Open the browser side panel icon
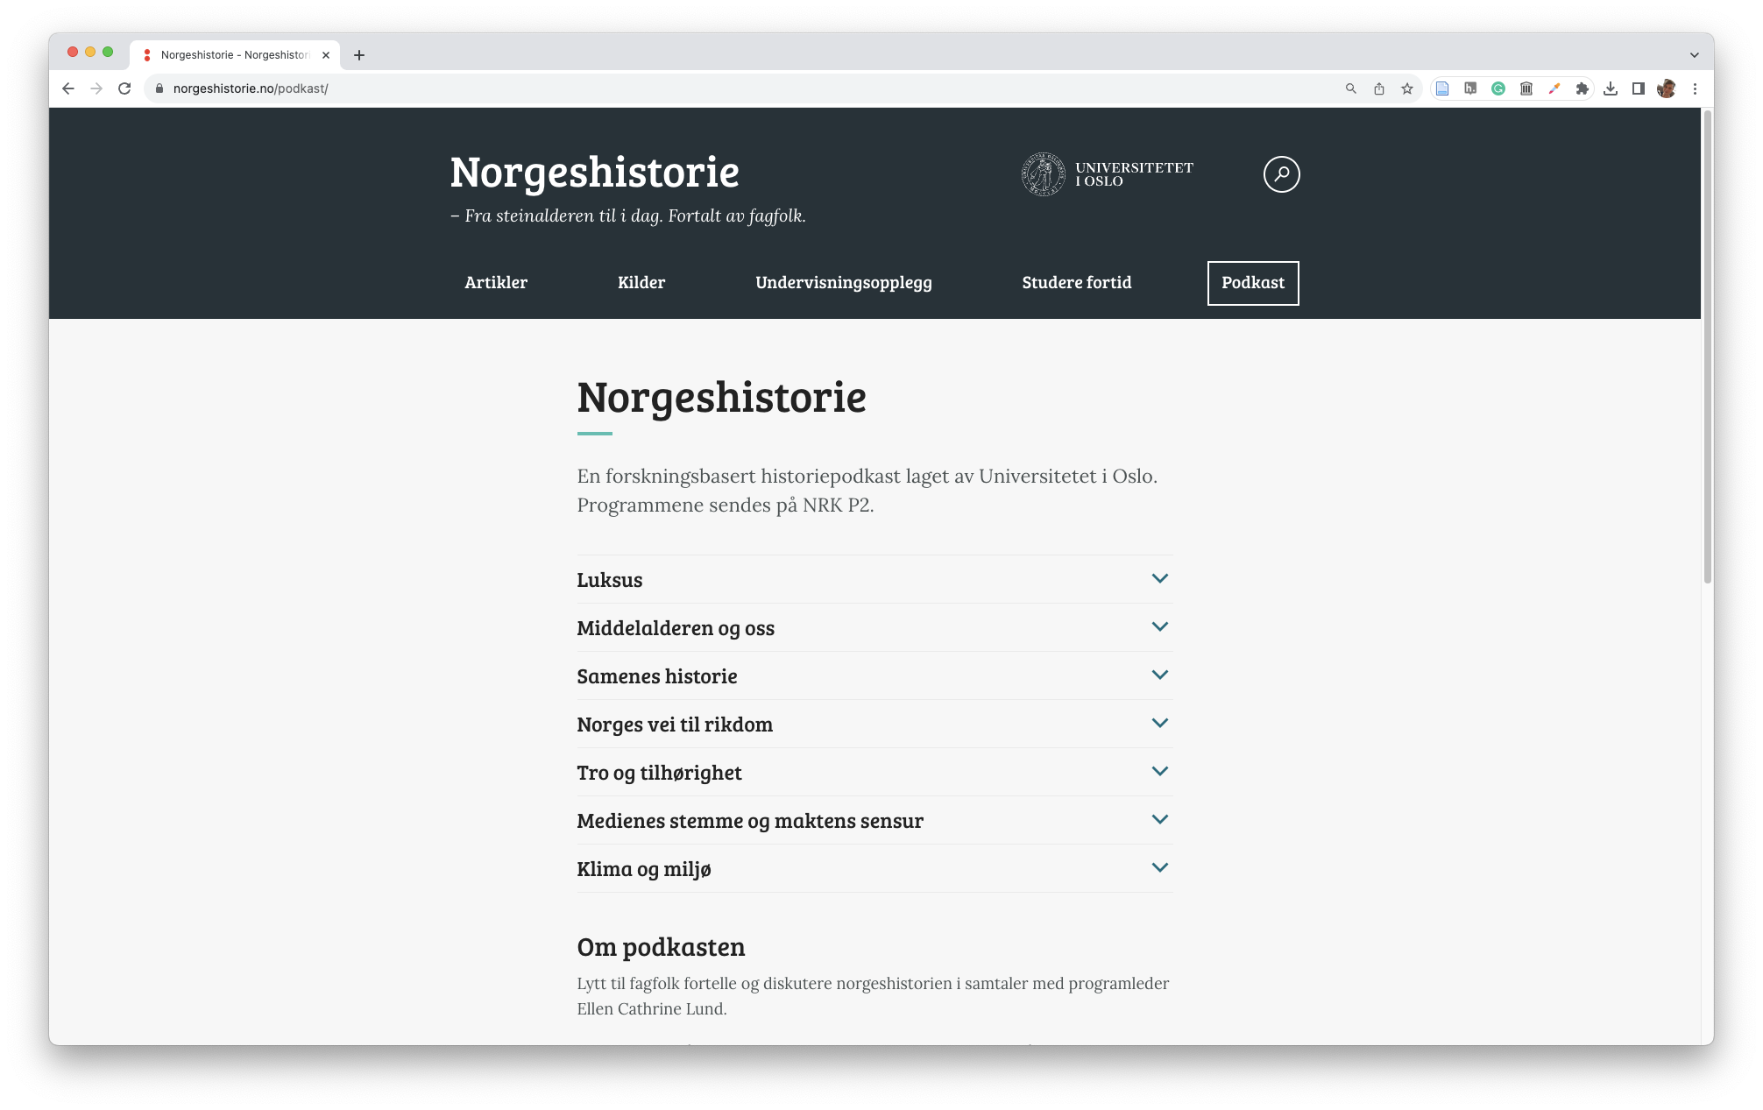The width and height of the screenshot is (1763, 1110). [1638, 88]
